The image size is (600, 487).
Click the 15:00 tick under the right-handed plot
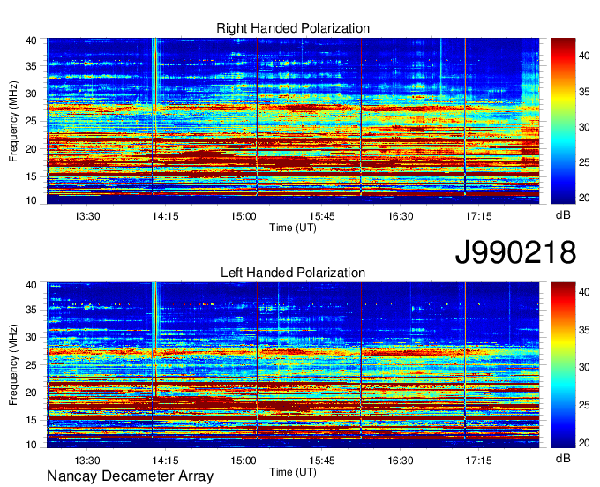[244, 216]
